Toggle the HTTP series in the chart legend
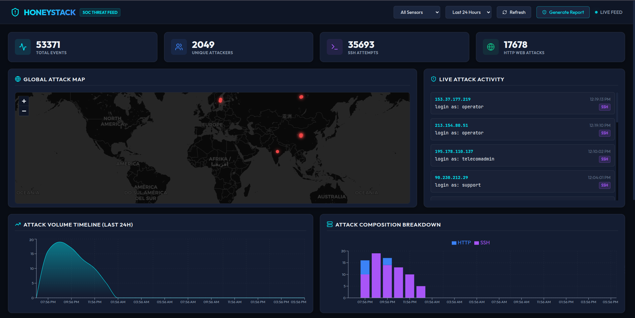This screenshot has height=318, width=635. 461,243
